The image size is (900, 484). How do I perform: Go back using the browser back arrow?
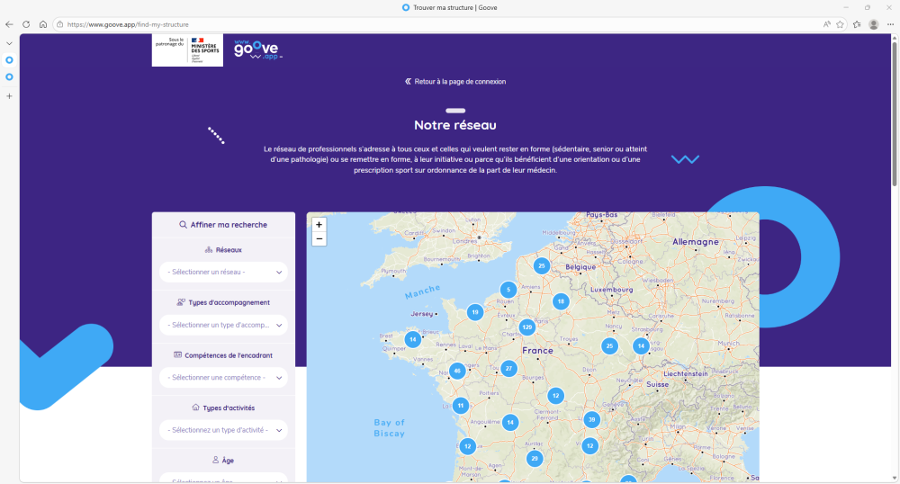(9, 24)
